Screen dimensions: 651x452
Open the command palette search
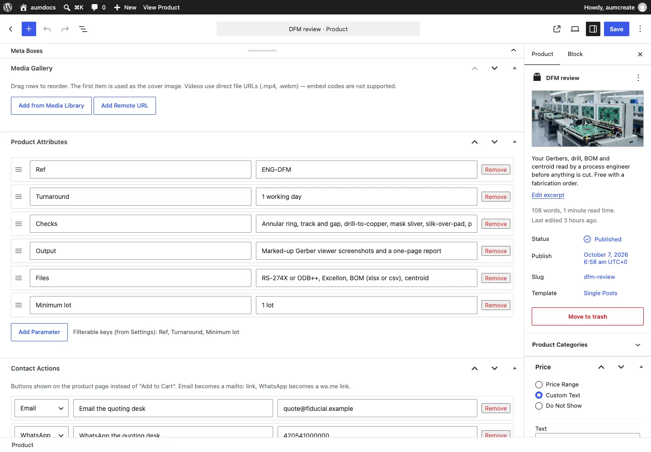74,7
